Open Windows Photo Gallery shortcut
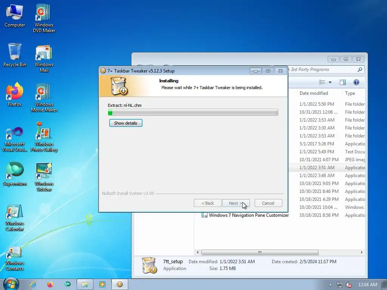Screen dimensions: 387x290 (x=44, y=137)
